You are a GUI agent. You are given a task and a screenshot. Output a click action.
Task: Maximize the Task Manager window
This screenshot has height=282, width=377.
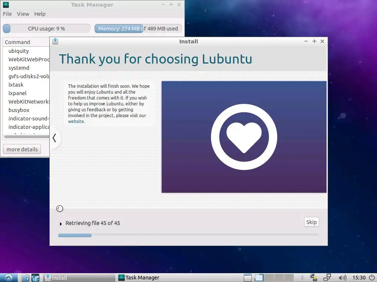(171, 4)
